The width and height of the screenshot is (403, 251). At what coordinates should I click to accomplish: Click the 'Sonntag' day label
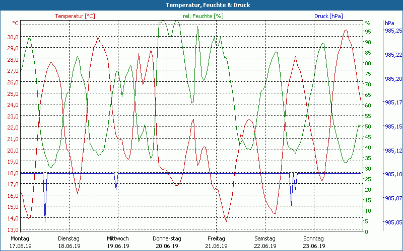click(313, 238)
